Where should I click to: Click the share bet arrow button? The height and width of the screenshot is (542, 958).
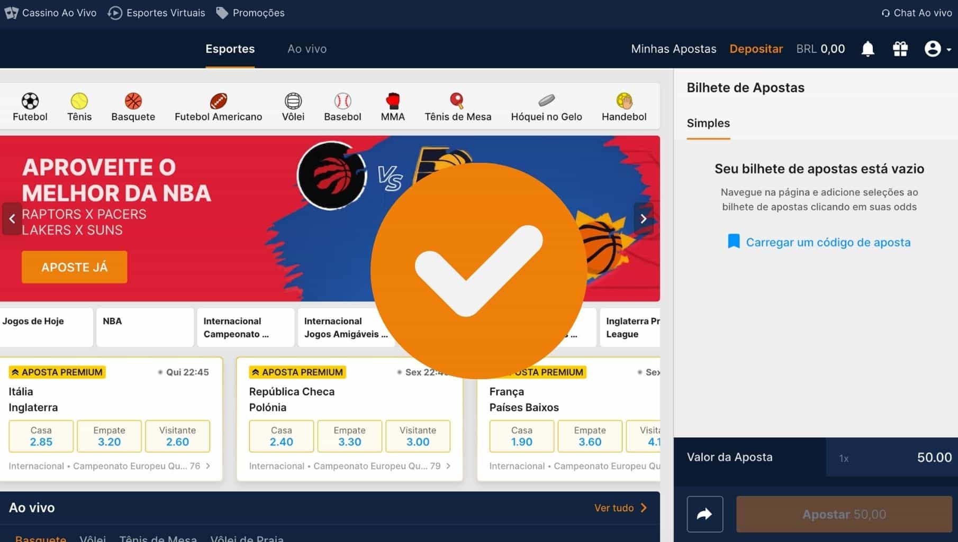(x=704, y=514)
